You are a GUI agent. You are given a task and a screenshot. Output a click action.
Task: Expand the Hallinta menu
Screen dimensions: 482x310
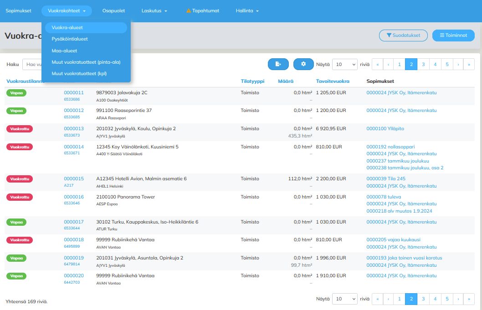pos(247,10)
